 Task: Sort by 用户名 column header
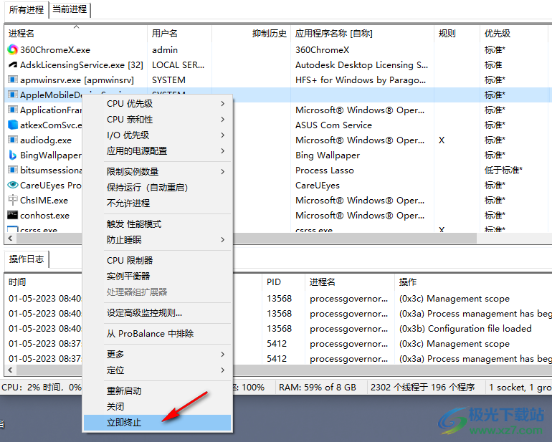(x=179, y=34)
